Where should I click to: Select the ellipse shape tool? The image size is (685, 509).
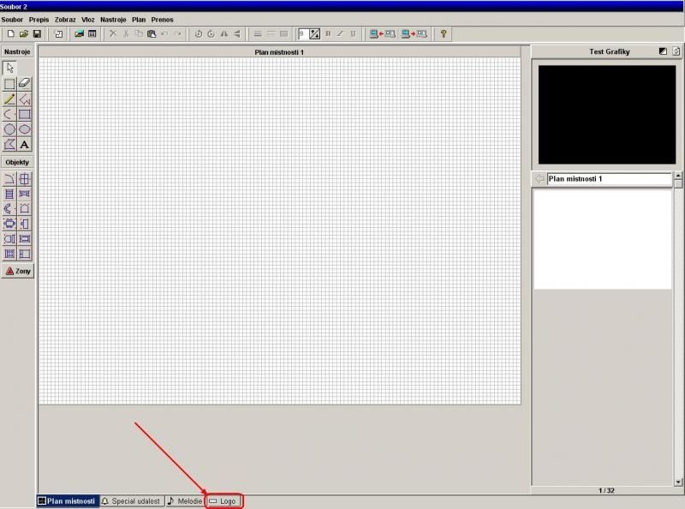24,129
